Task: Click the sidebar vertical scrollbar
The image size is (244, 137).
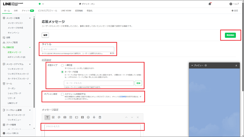Action: pos(34,63)
